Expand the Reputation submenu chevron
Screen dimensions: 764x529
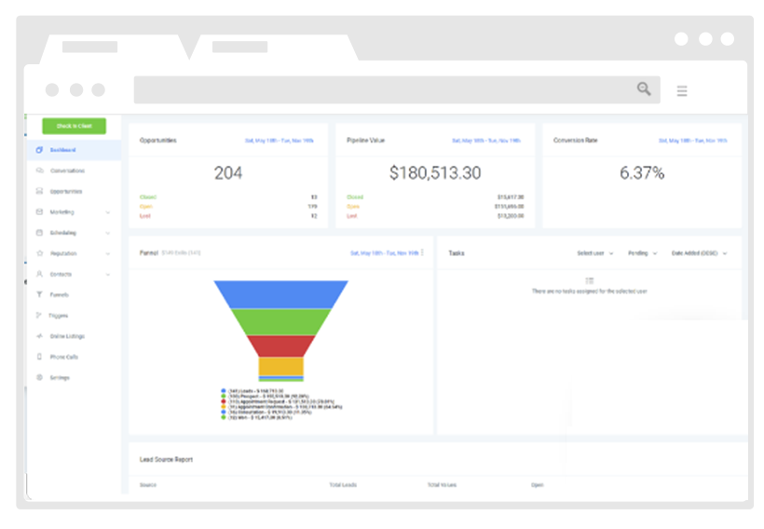pos(108,253)
